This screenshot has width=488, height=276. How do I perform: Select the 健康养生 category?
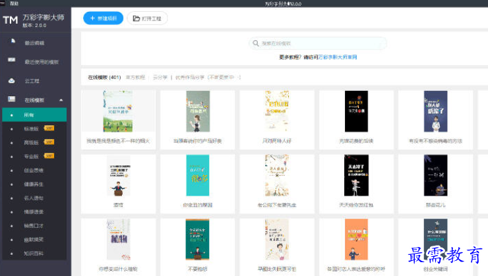pos(34,184)
